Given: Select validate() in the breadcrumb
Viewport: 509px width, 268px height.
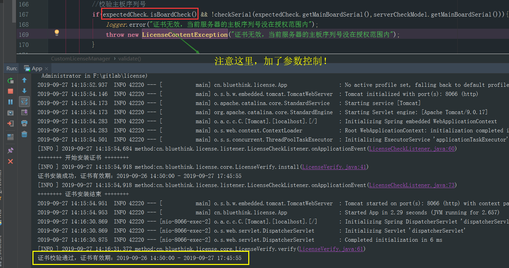Looking at the screenshot, I should (x=130, y=59).
